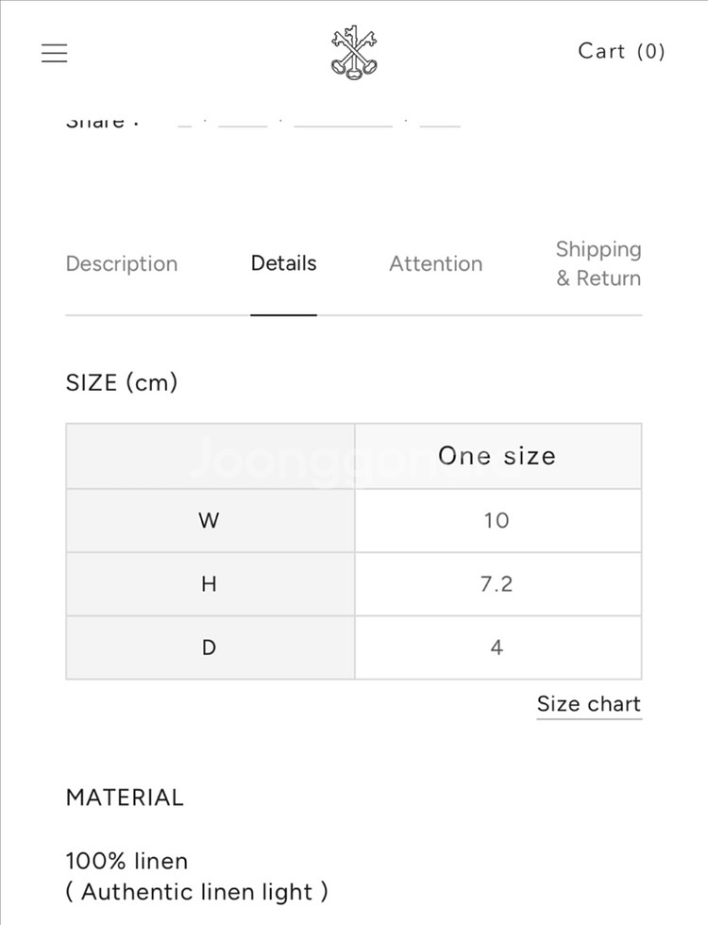Viewport: 708px width, 925px height.
Task: Show the Shipping & Return tab
Action: (598, 263)
